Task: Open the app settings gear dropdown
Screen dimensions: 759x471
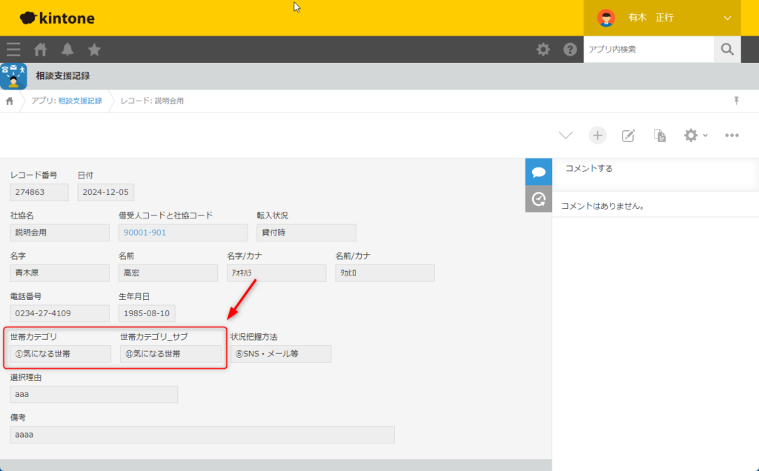Action: tap(695, 136)
